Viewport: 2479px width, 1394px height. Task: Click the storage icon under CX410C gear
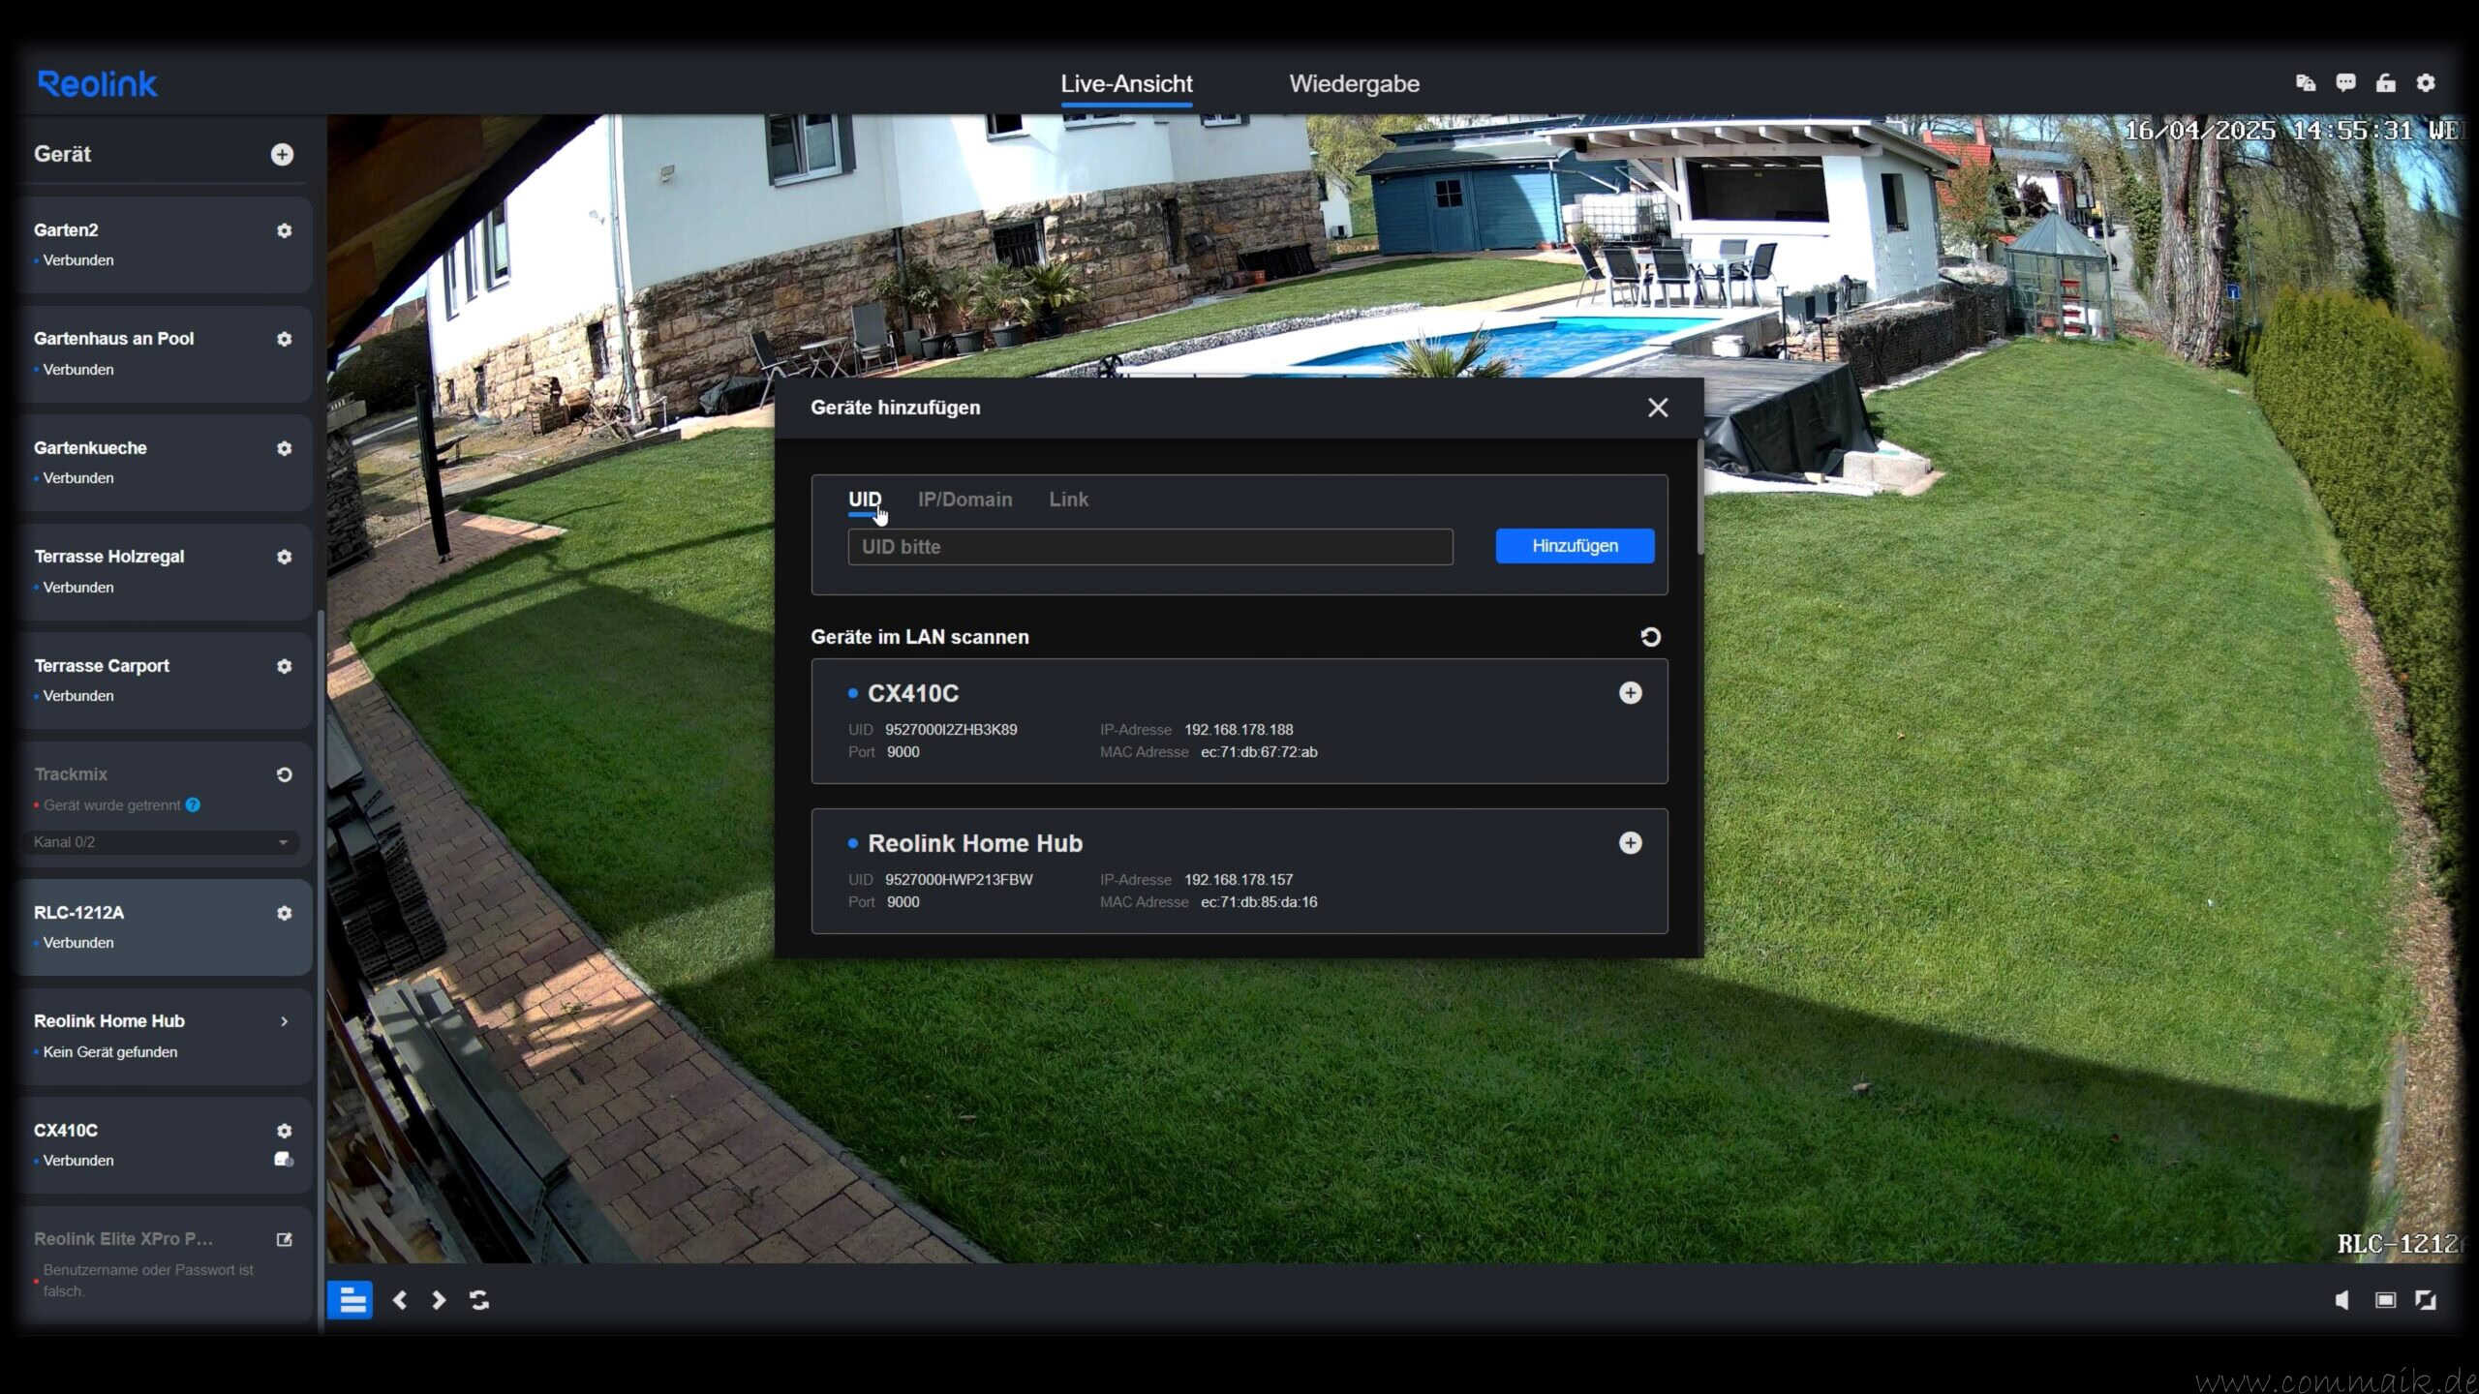284,1160
